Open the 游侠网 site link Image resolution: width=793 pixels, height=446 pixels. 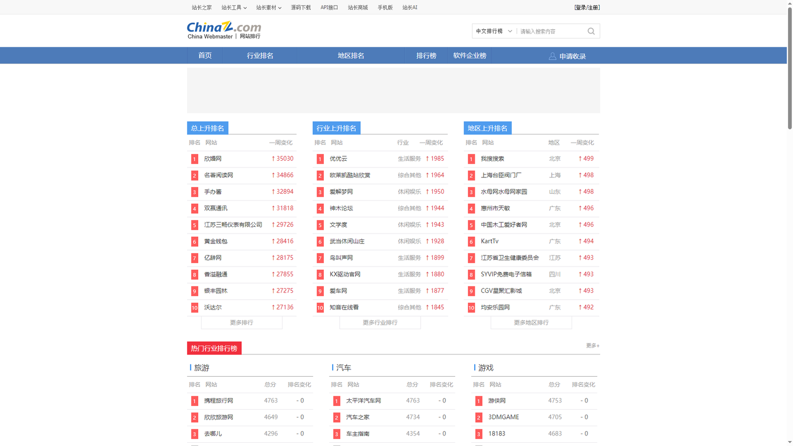[x=497, y=401]
